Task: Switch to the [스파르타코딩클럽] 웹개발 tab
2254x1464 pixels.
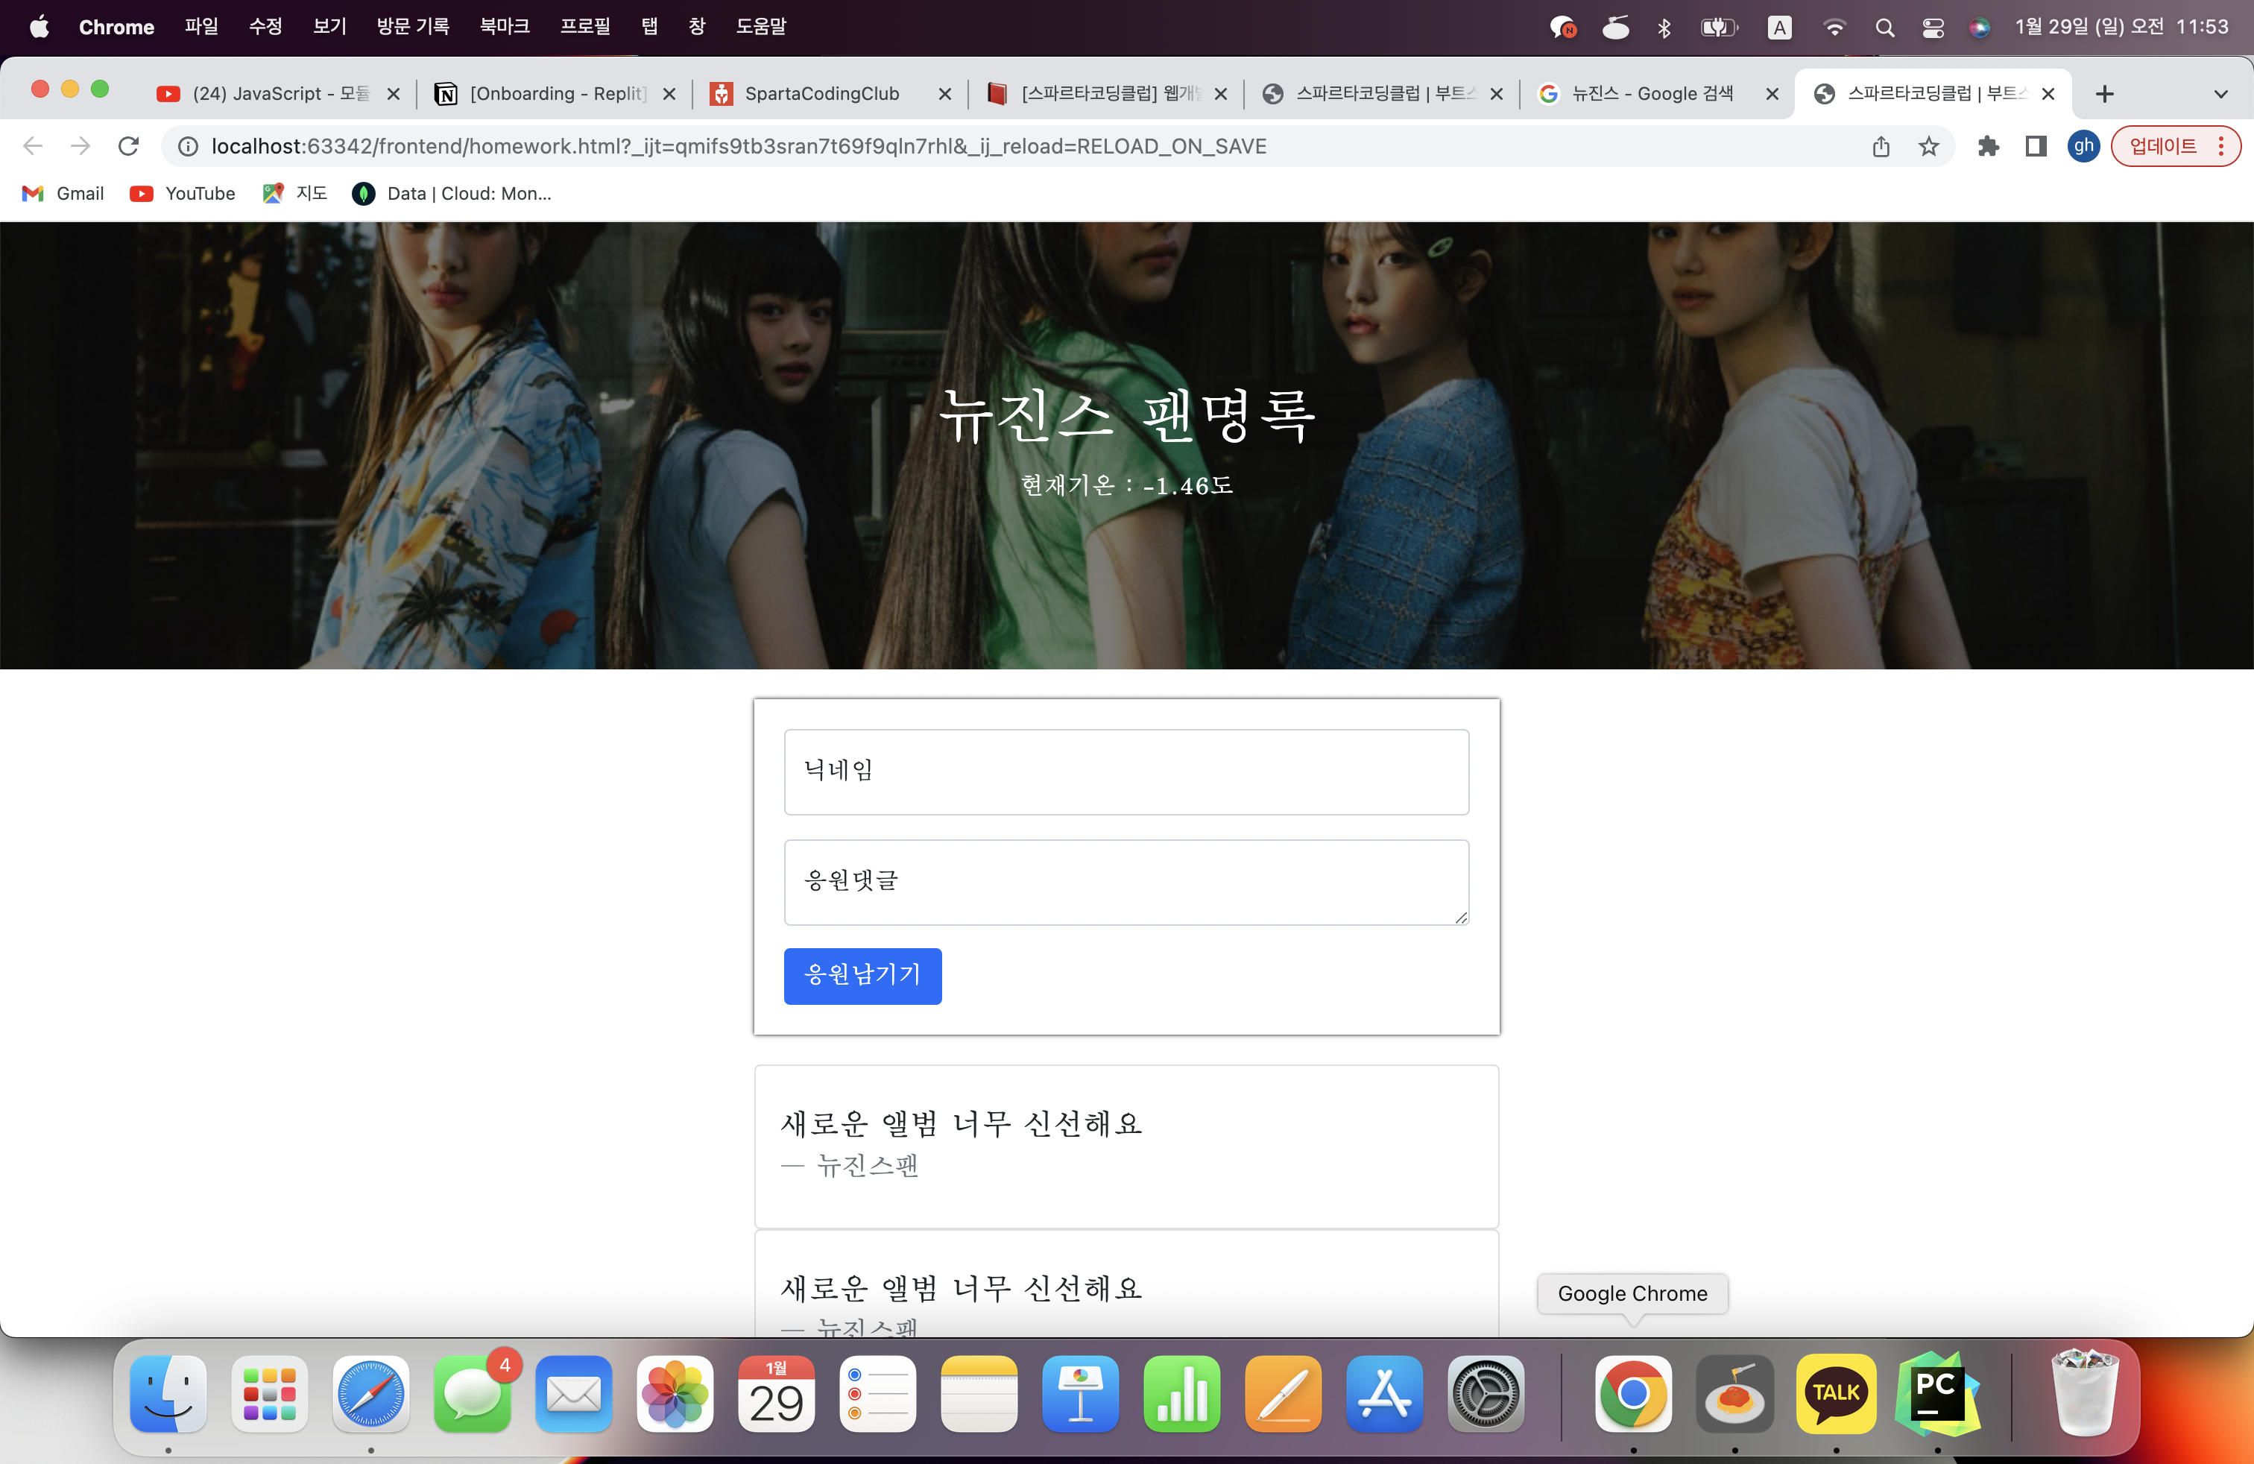Action: point(1106,94)
